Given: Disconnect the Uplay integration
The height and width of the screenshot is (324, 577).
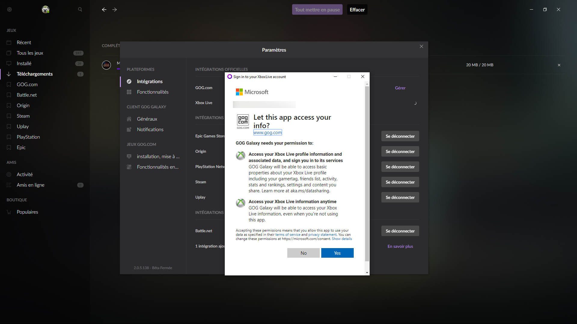Looking at the screenshot, I should point(400,197).
